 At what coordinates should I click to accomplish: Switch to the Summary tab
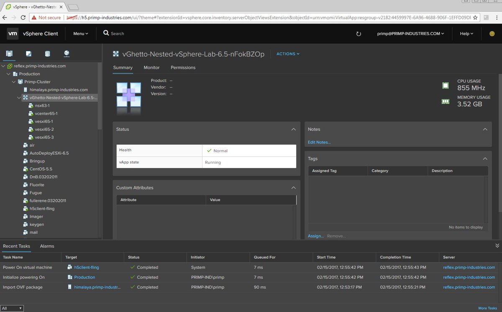(x=123, y=67)
